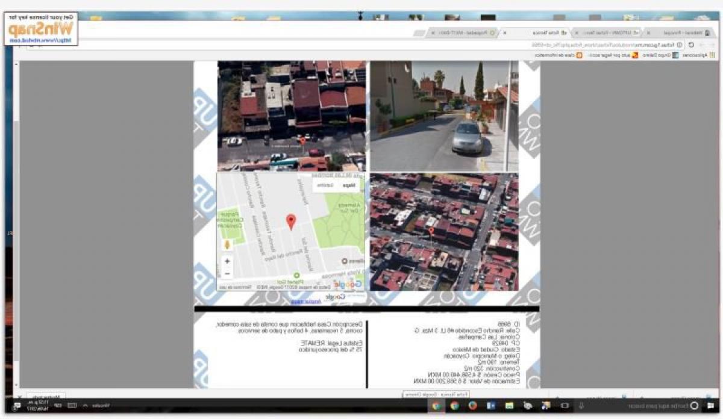
Task: Open the Grupo Dabino bookmark
Action: (x=655, y=55)
